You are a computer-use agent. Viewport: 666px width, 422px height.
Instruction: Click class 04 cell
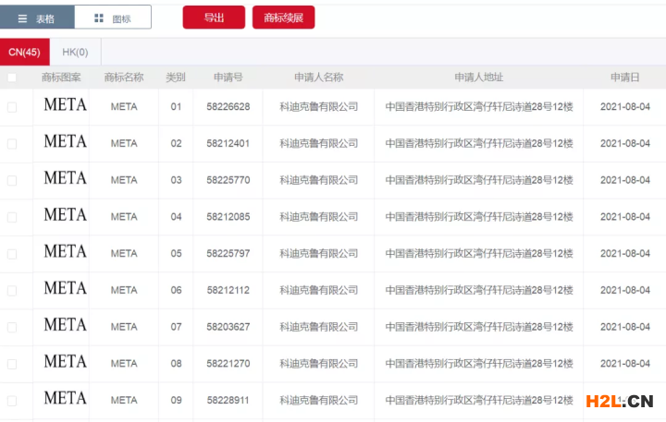pyautogui.click(x=176, y=217)
